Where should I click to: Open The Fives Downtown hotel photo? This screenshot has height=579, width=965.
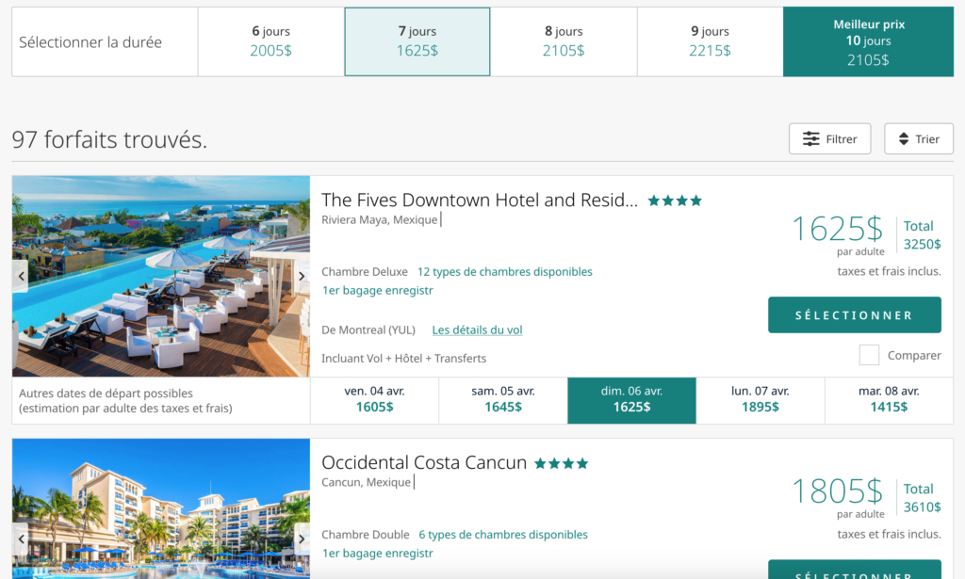pyautogui.click(x=160, y=276)
